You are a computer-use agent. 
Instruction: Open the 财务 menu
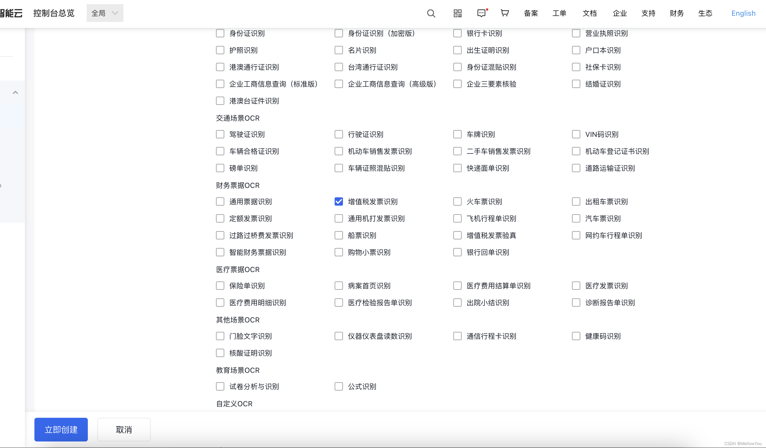point(677,13)
